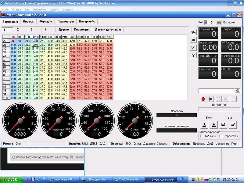
Task: Start log playback with play button
Action: tap(211, 99)
